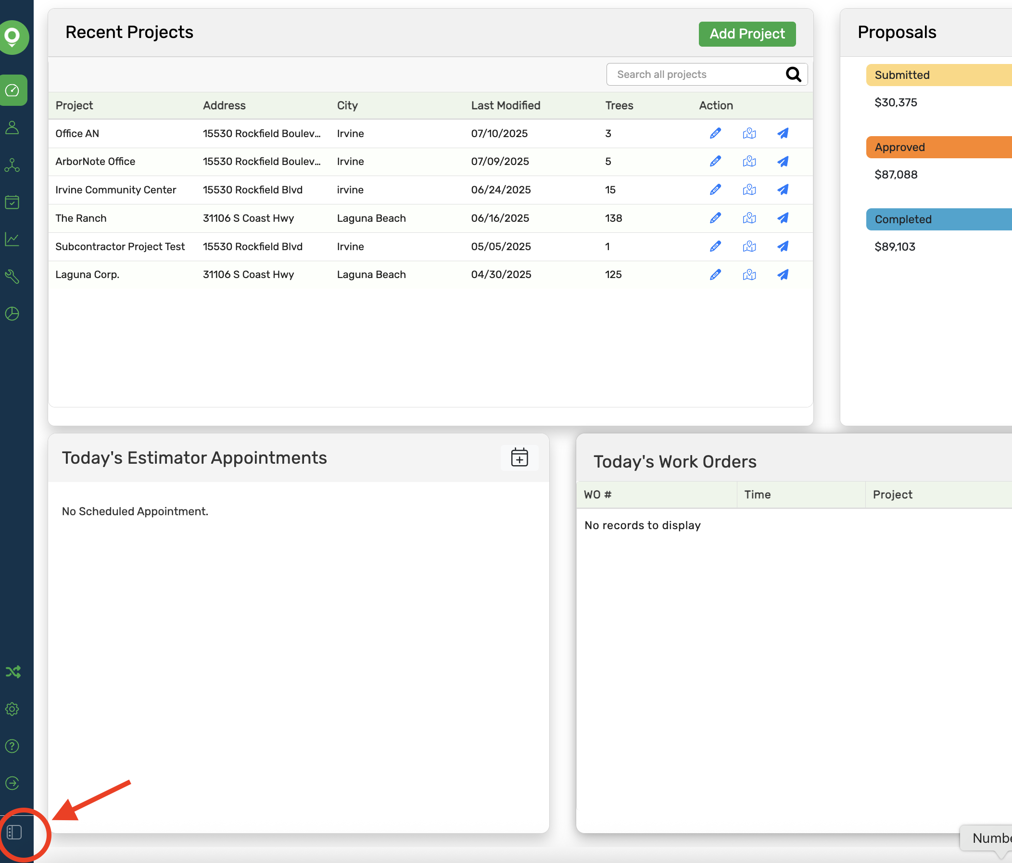1012x863 pixels.
Task: Edit the Office AN project
Action: [x=716, y=133]
